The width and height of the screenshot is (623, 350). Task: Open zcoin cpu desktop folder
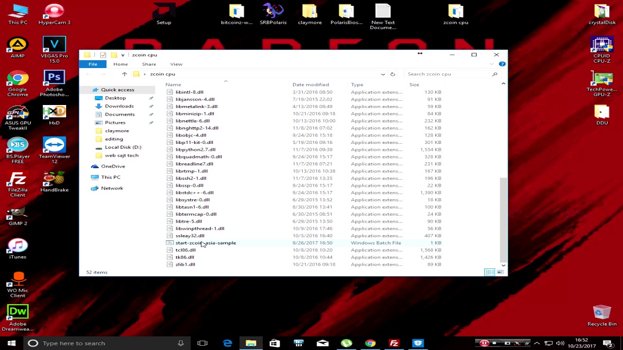click(x=456, y=14)
